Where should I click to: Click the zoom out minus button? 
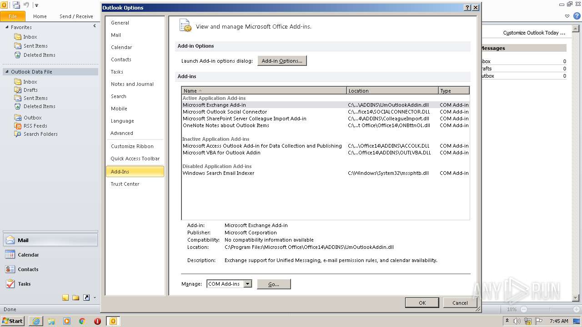click(524, 309)
